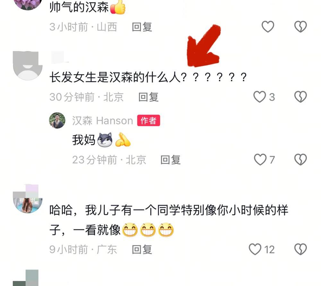Viewport: 321px width, 286px height.
Task: Like the 我儿子有一个同学 comment from 广东
Action: (255, 249)
